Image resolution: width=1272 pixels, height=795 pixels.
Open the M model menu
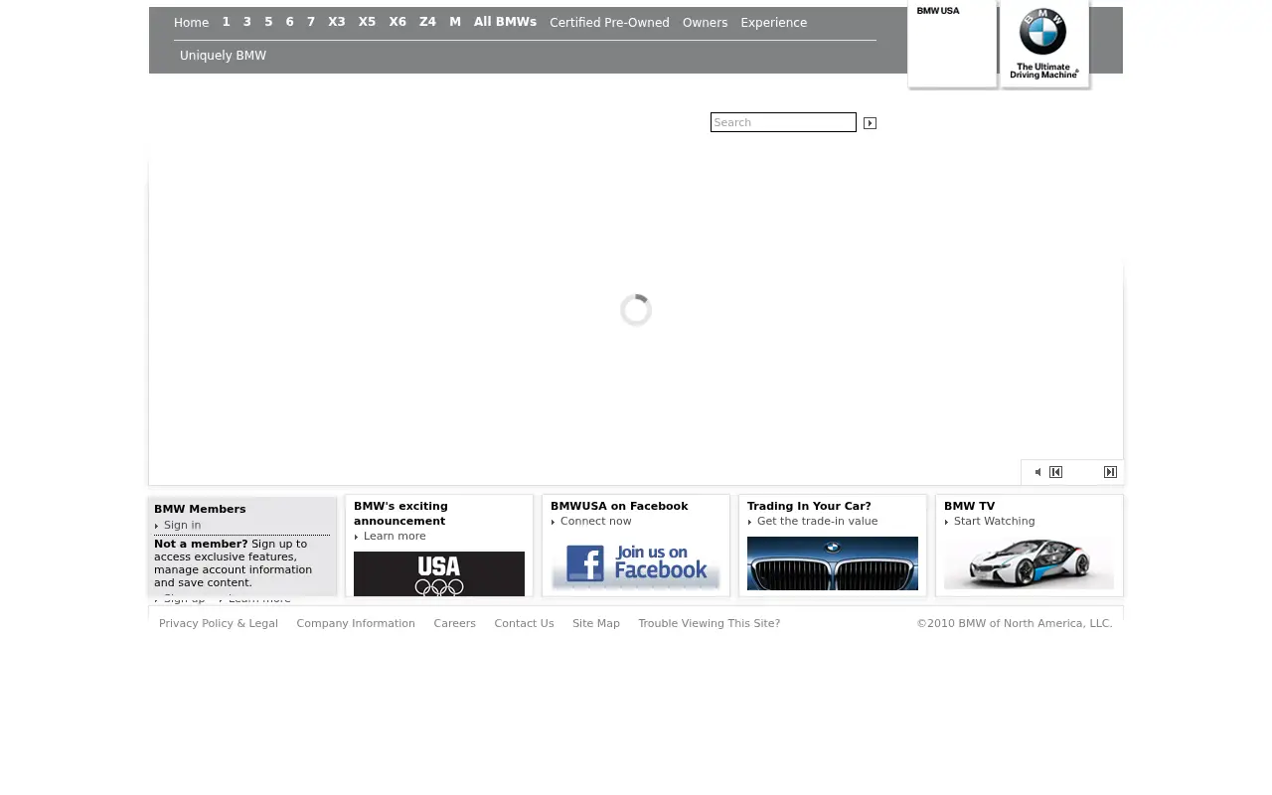tap(455, 22)
